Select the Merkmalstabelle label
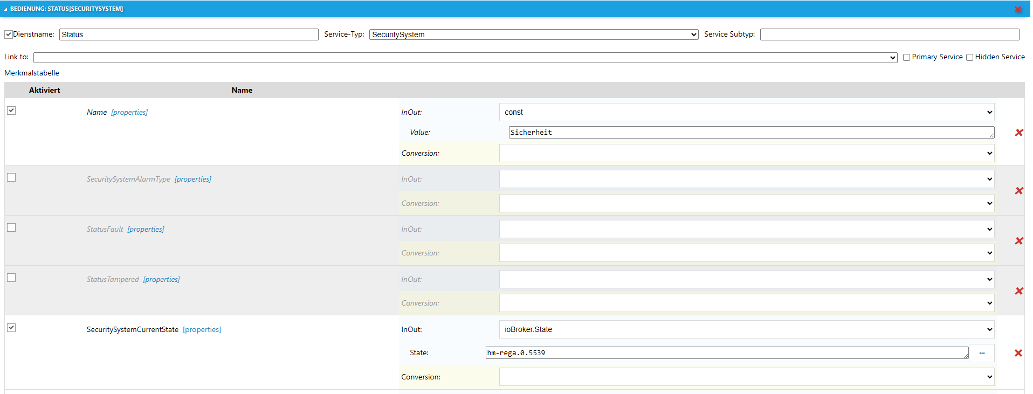Viewport: 1033px width, 394px height. pyautogui.click(x=32, y=73)
